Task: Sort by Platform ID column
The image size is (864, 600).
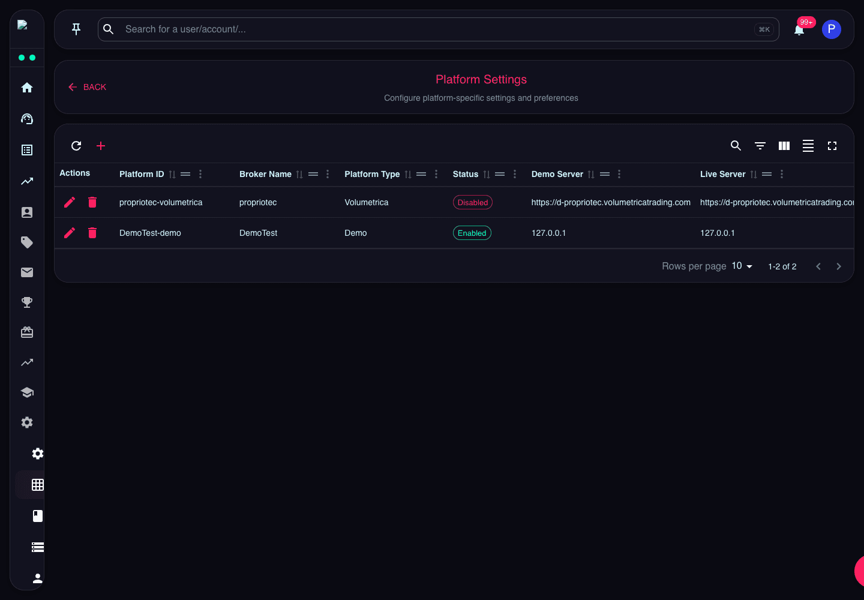Action: point(172,174)
